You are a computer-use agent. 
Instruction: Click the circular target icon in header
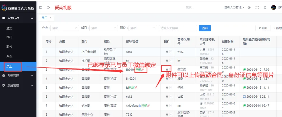[249, 8]
